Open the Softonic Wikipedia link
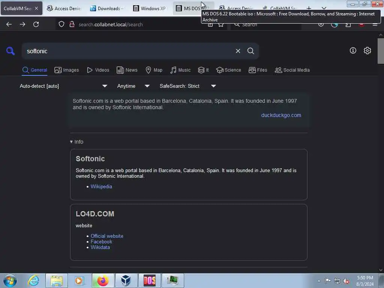Viewport: 384px width, 288px height. [x=101, y=187]
